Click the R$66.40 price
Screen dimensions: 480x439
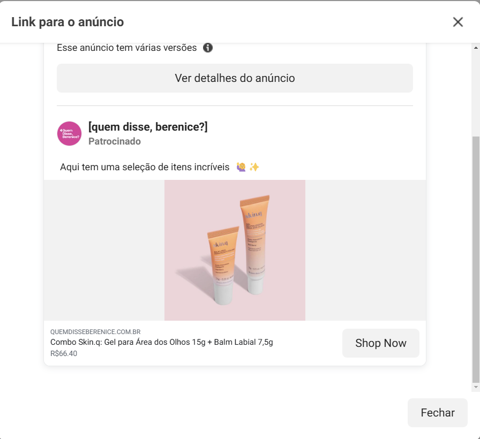(64, 354)
